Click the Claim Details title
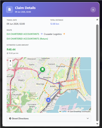Image resolution: width=102 pixels, height=128 pixels. click(x=25, y=8)
